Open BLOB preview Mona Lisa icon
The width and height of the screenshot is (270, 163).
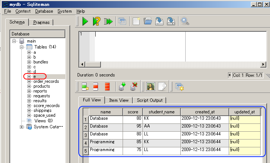(150, 86)
